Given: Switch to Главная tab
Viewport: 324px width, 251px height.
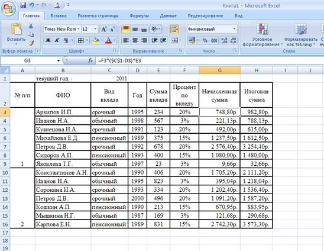Looking at the screenshot, I should click(31, 16).
